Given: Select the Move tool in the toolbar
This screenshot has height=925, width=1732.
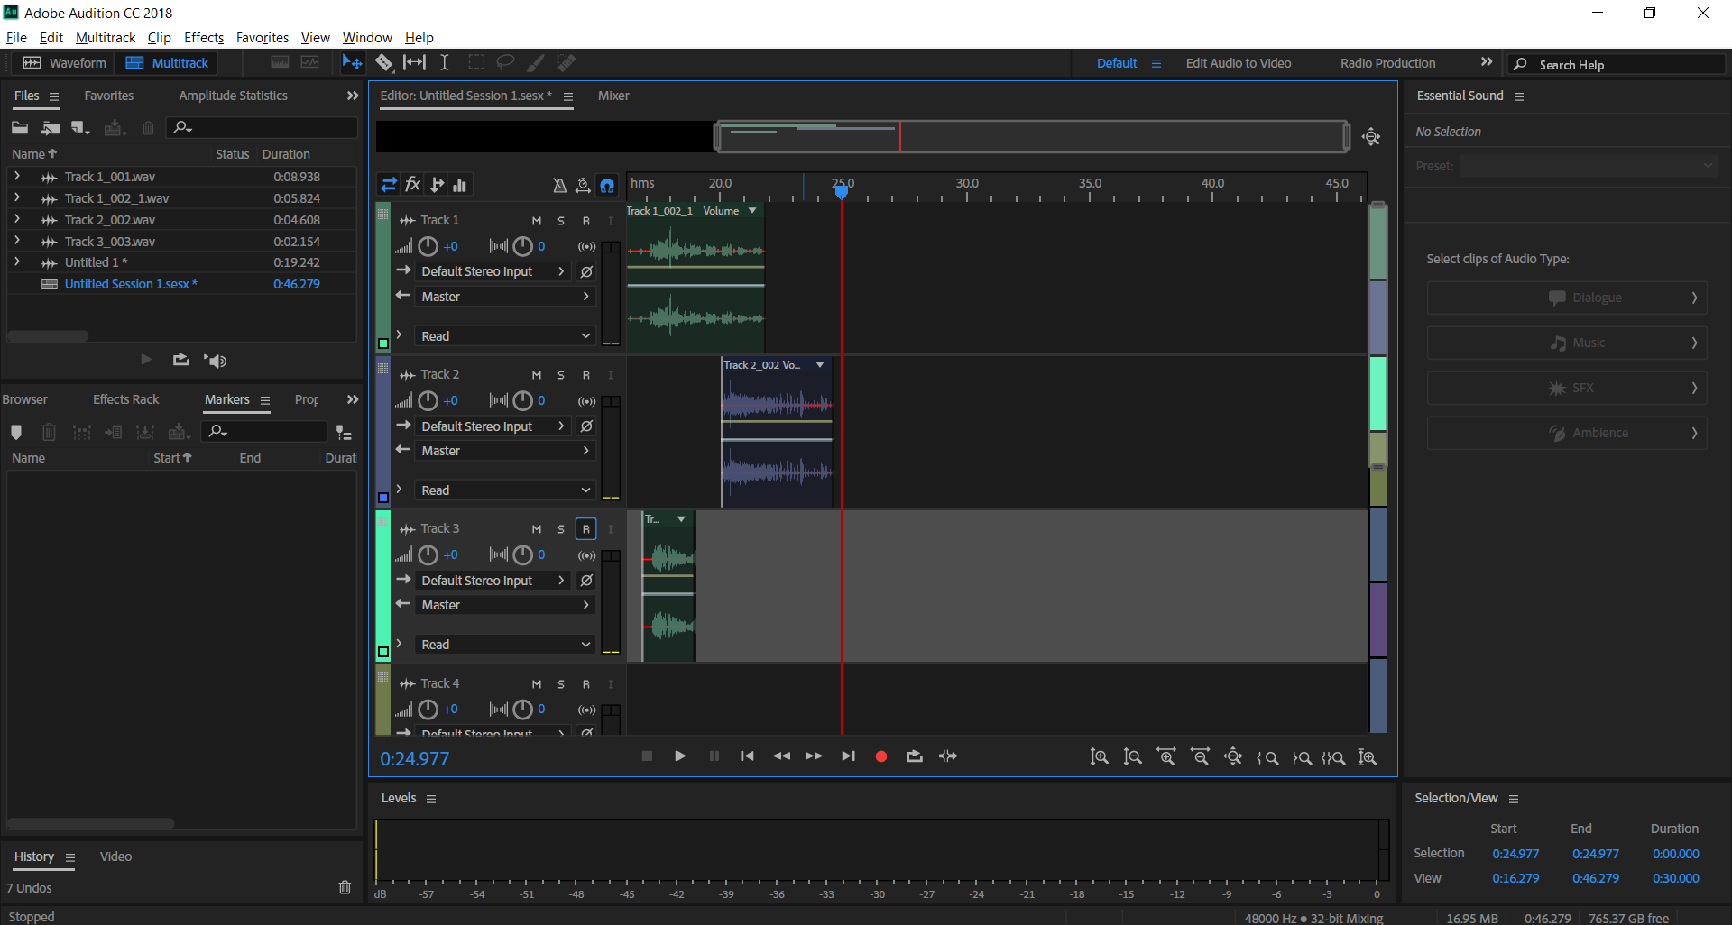Looking at the screenshot, I should [x=352, y=62].
